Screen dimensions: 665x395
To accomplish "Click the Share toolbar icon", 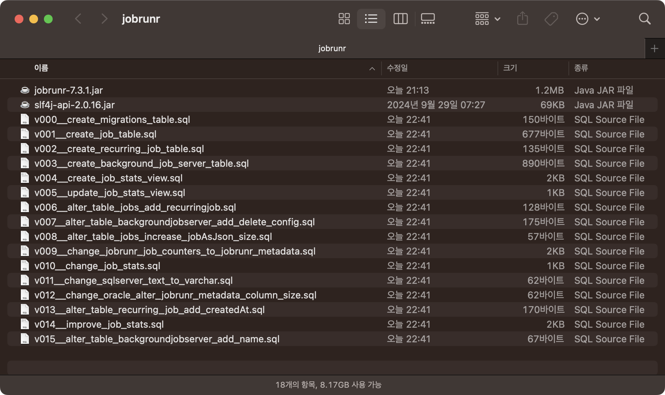I will click(x=522, y=19).
